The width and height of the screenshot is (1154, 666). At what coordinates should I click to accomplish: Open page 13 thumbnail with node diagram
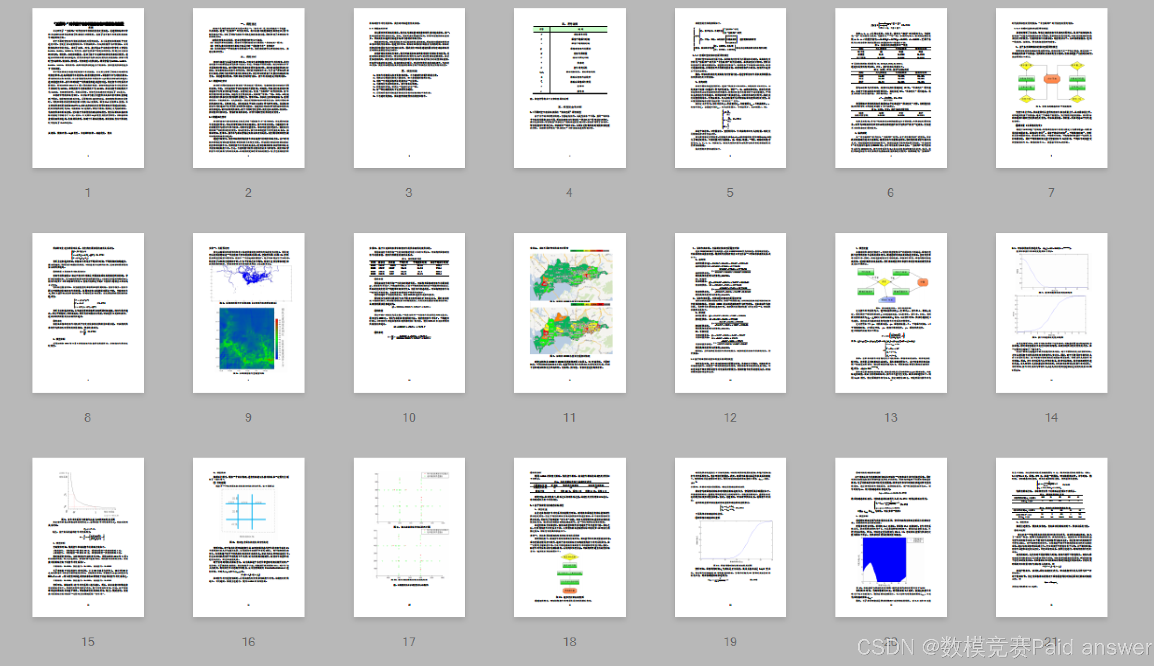click(x=891, y=312)
